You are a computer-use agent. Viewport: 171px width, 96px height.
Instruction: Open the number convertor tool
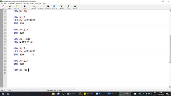tap(54, 7)
